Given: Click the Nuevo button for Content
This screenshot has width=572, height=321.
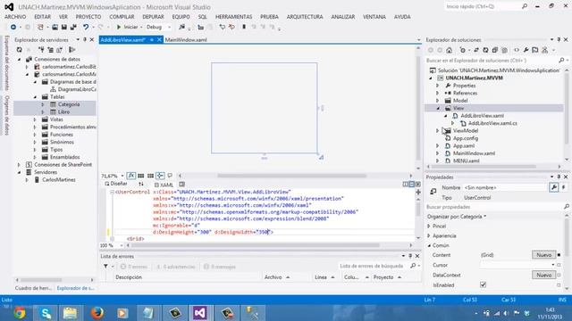Looking at the screenshot, I should (x=543, y=255).
